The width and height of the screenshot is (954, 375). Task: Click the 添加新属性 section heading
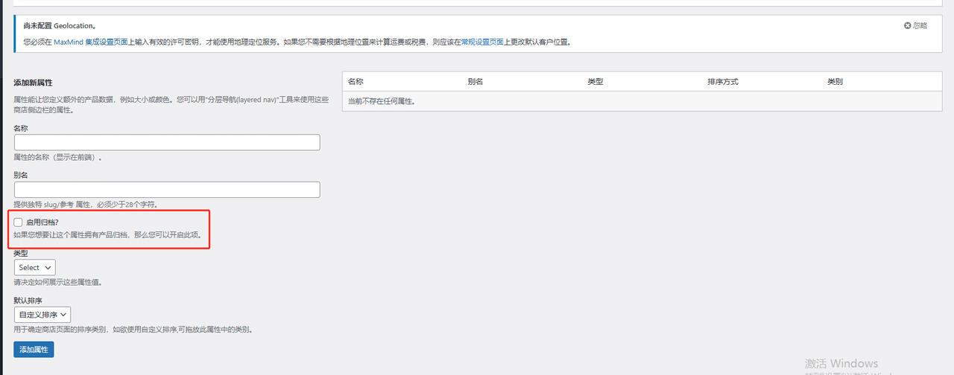tap(34, 83)
